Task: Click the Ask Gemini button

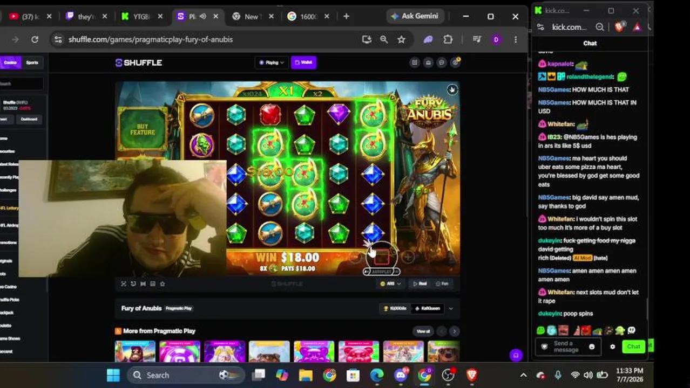Action: tap(415, 16)
